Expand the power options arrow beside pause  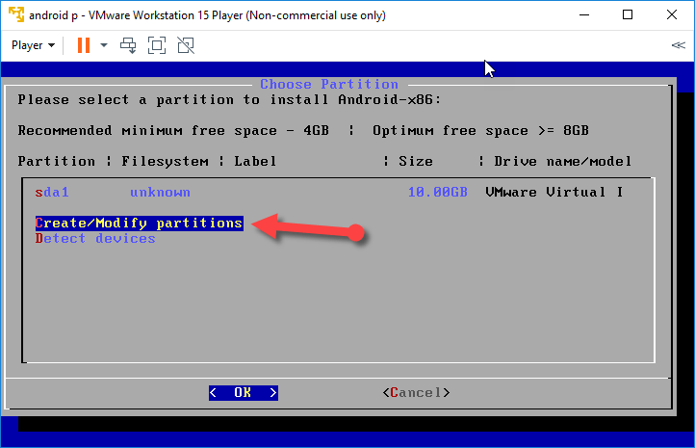(x=104, y=45)
